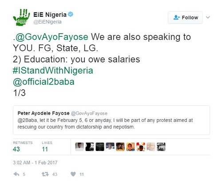Follow EiE Nigeria account
This screenshot has height=186, width=222.
click(x=185, y=17)
